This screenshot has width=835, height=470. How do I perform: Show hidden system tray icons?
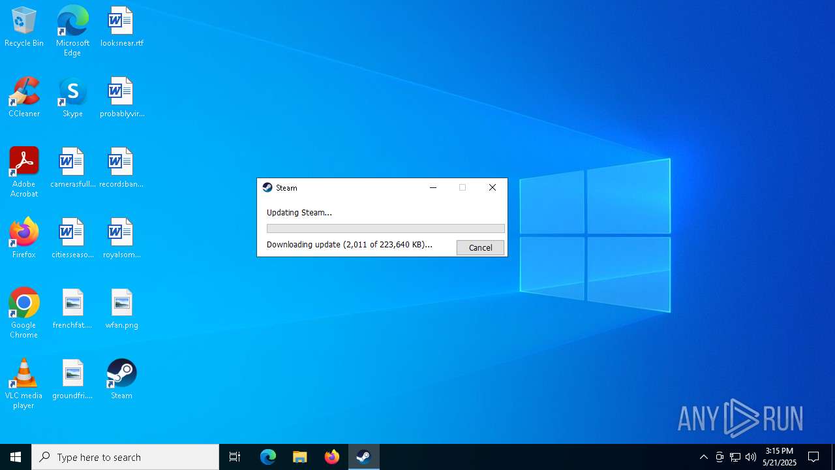703,457
